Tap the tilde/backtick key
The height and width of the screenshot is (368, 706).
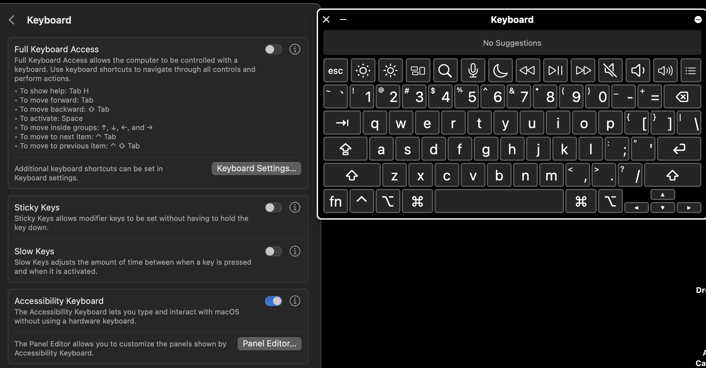[x=336, y=96]
